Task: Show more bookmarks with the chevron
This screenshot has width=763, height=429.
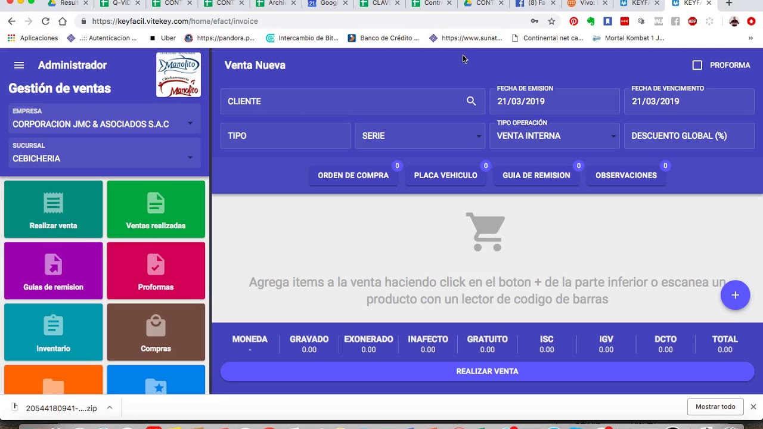Action: [x=750, y=38]
